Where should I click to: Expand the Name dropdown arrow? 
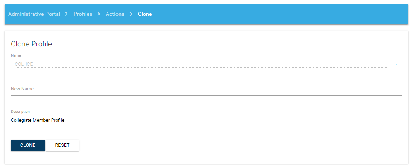396,64
